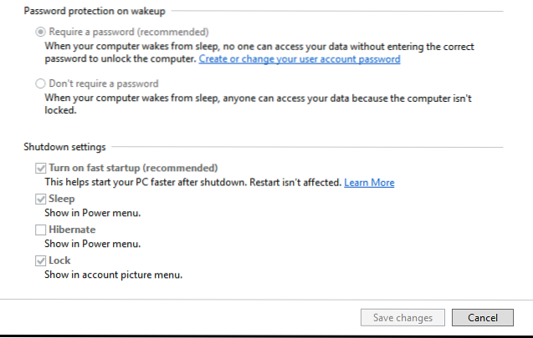The height and width of the screenshot is (338, 533).
Task: Open "Create or change your user account password" link
Action: tap(300, 59)
